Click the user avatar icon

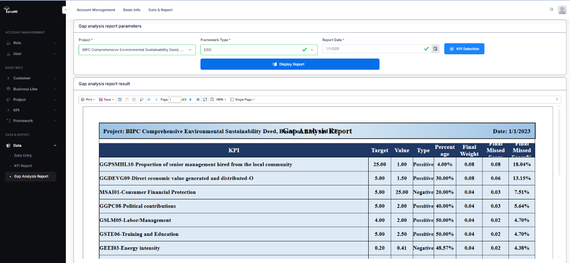click(x=562, y=10)
